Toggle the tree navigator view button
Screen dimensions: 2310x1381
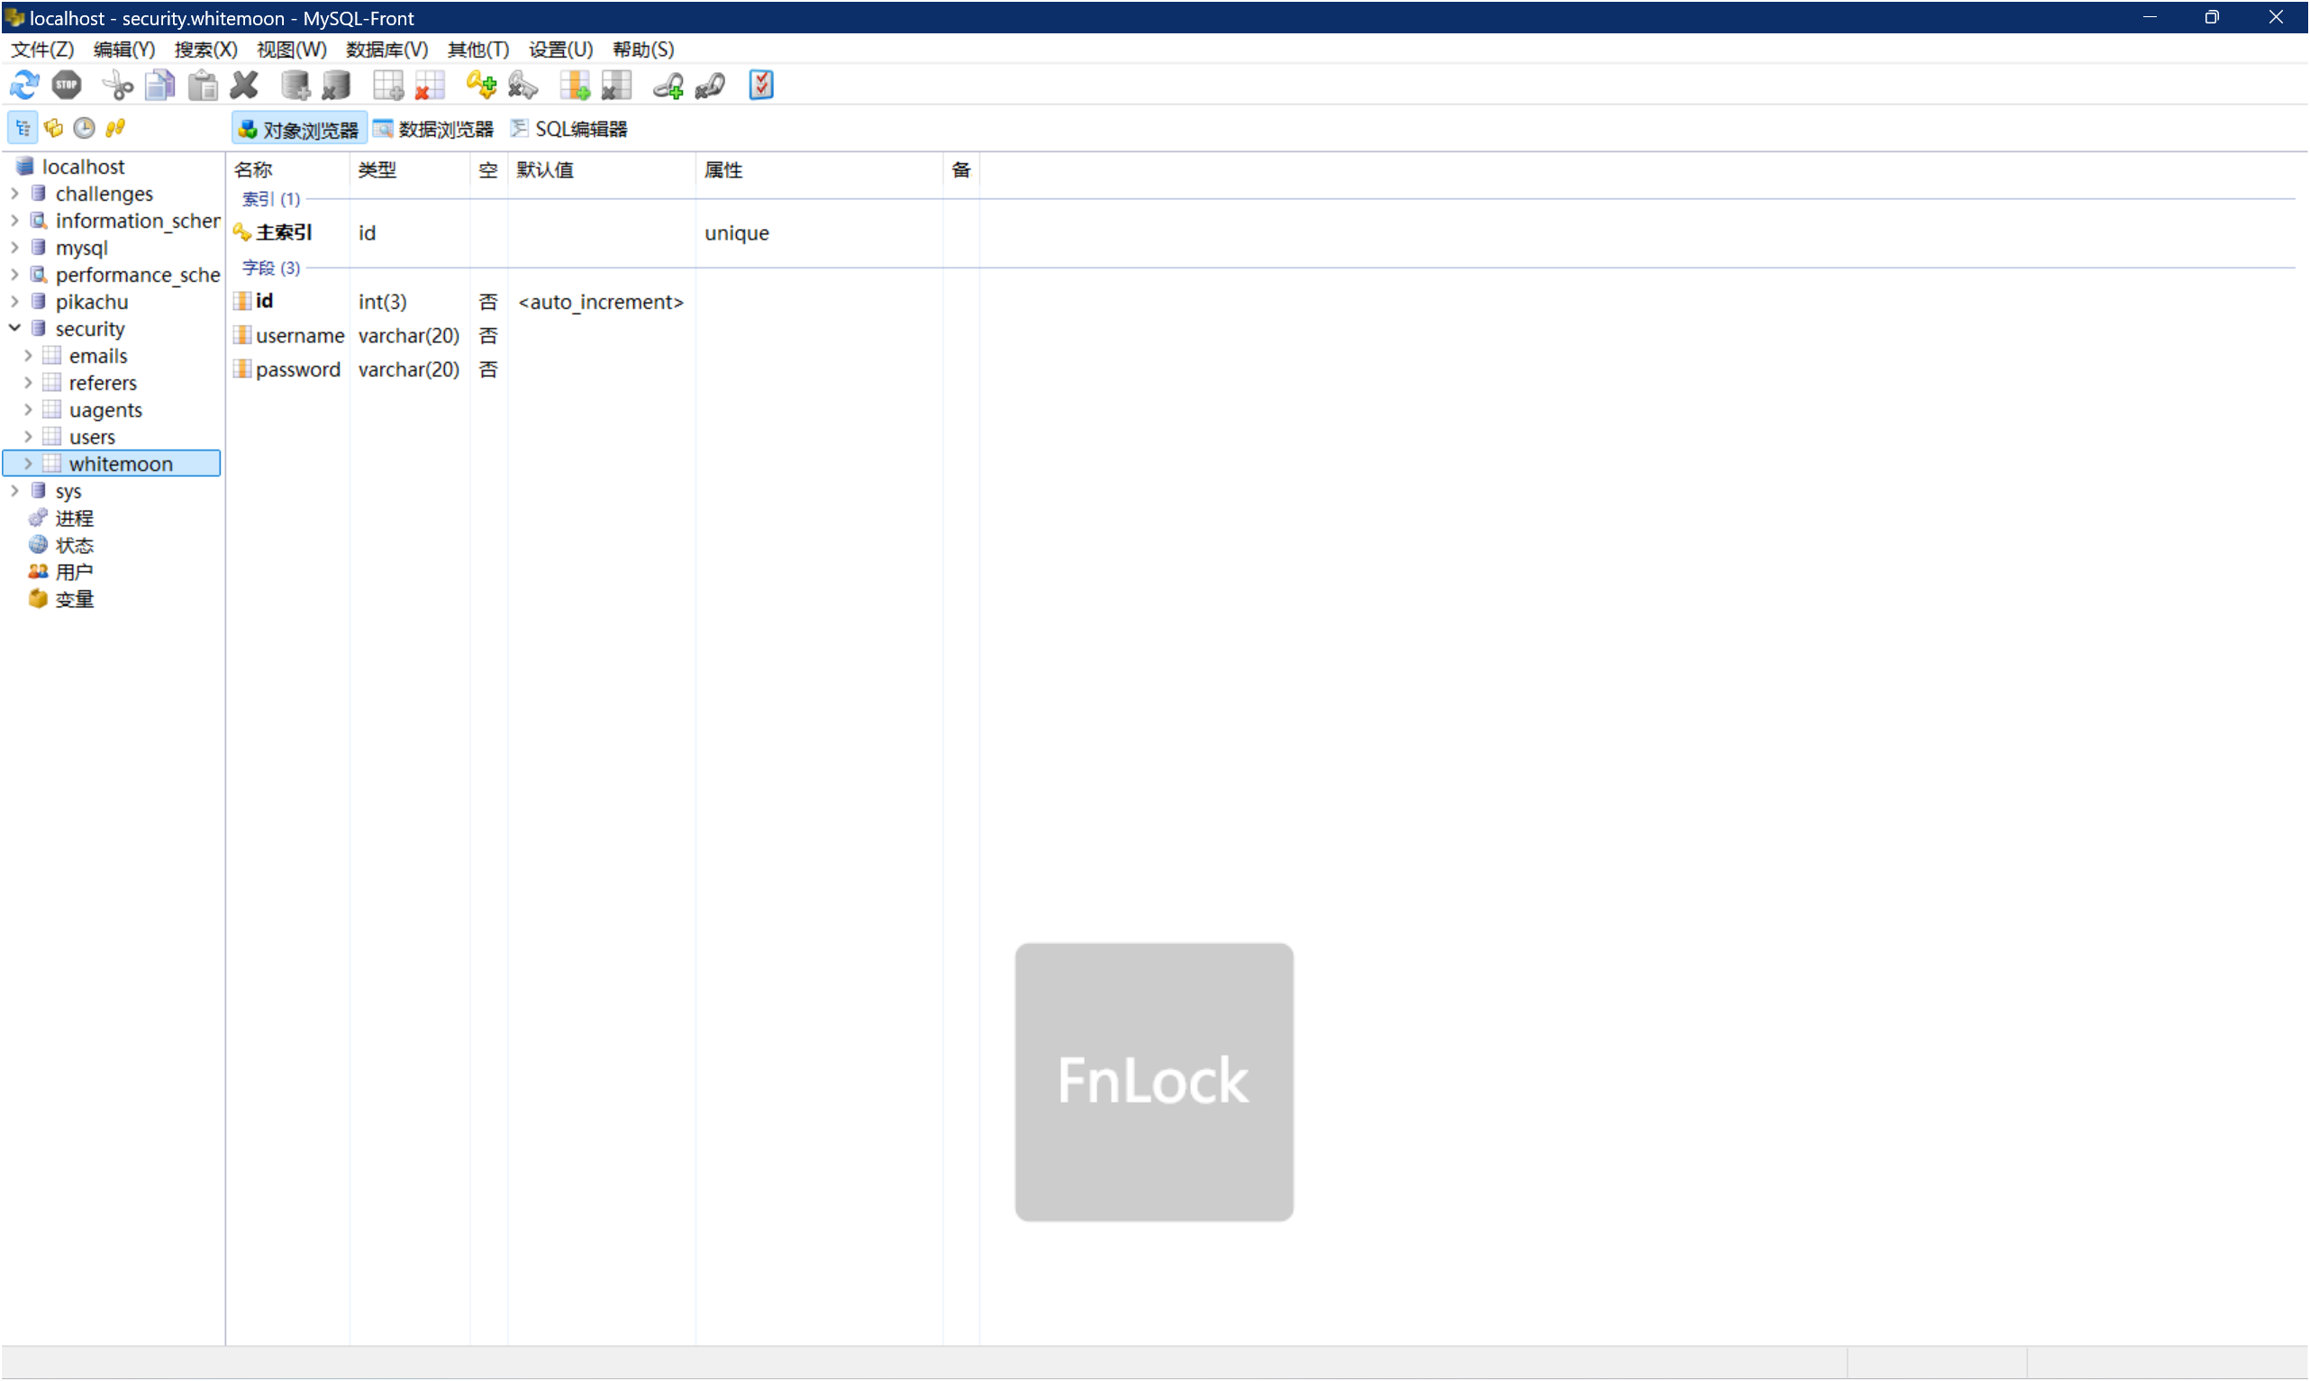point(23,129)
